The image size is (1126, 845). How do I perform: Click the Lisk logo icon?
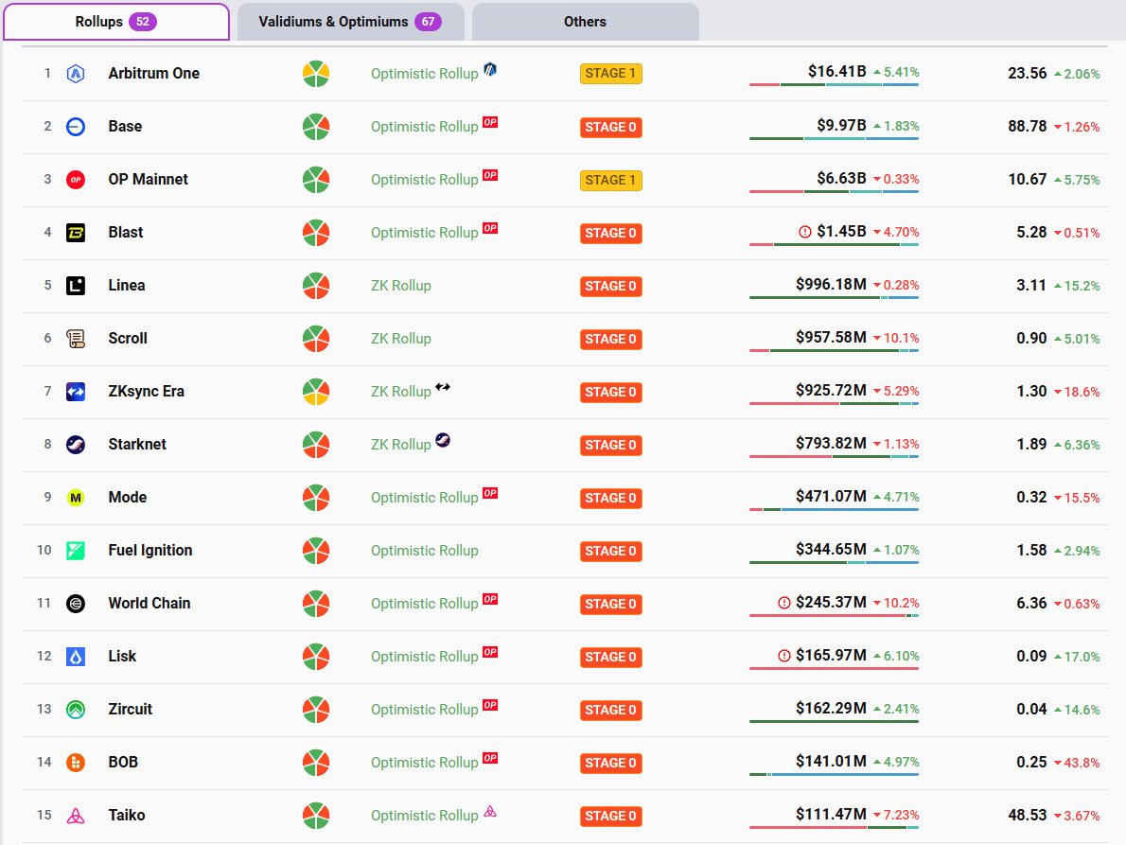76,656
